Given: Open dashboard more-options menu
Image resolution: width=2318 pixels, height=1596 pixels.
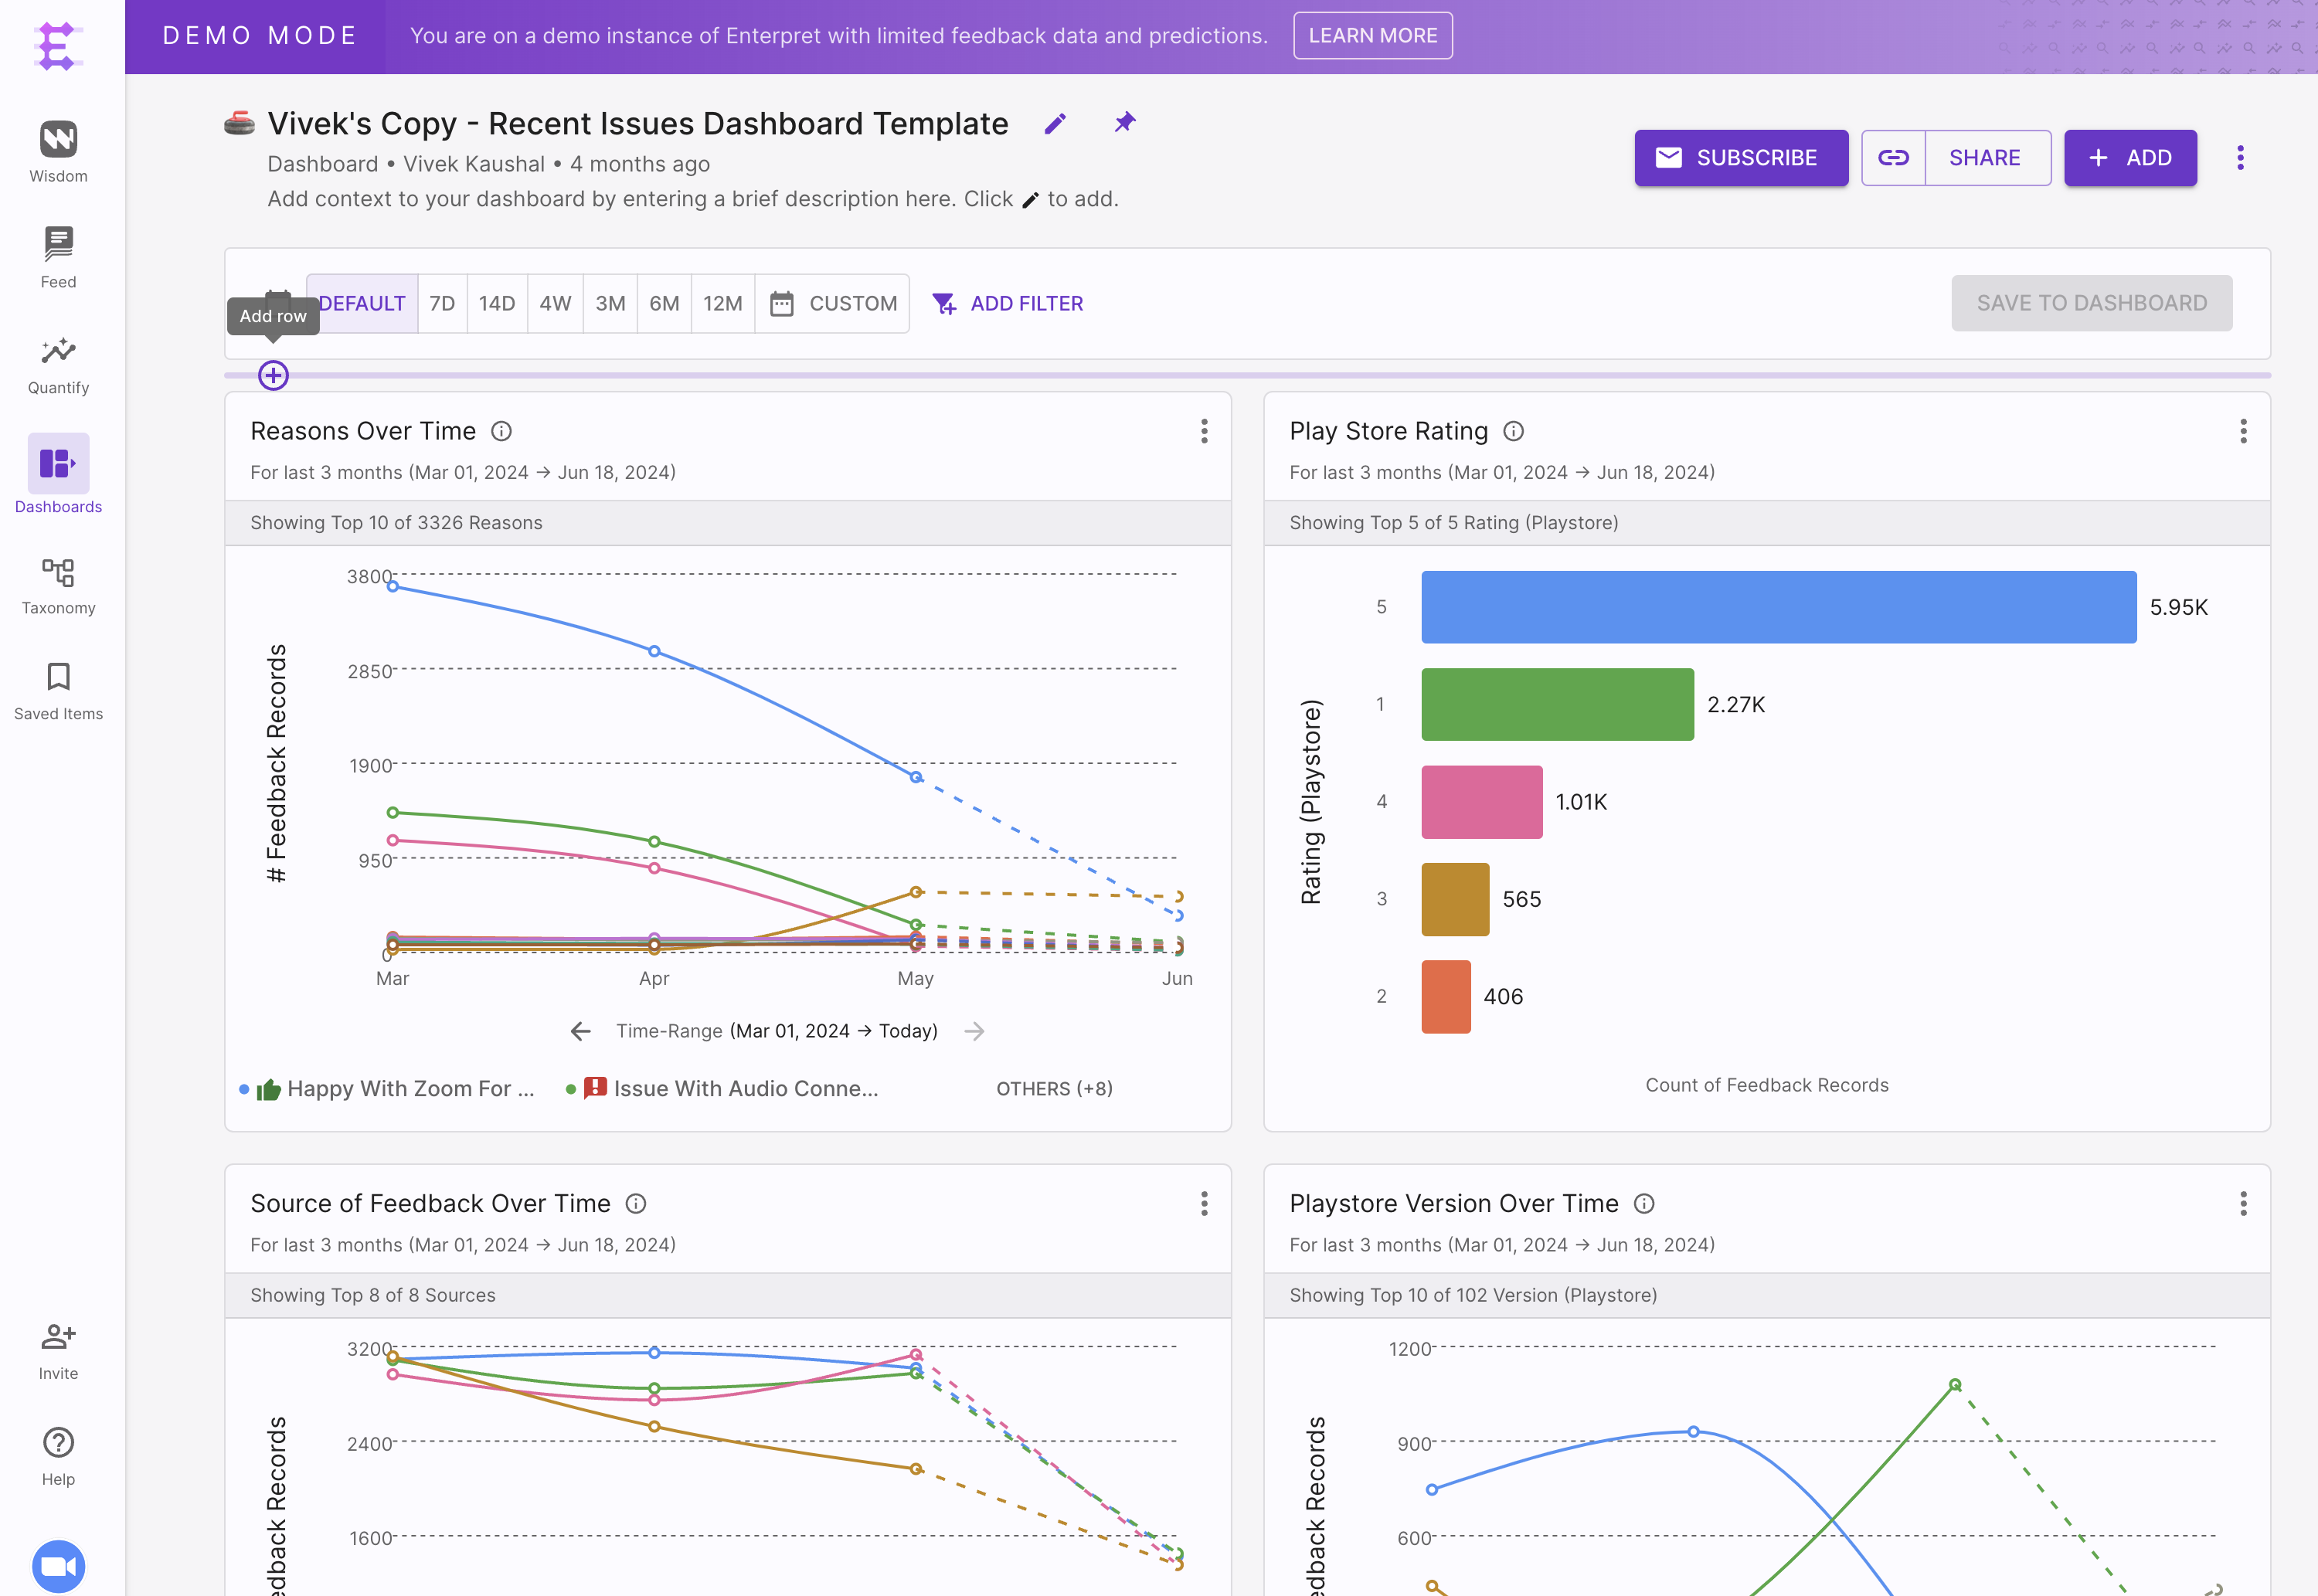Looking at the screenshot, I should [x=2240, y=158].
